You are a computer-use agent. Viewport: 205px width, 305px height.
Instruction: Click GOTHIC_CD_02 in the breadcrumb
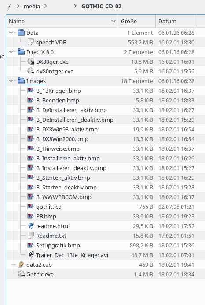click(102, 7)
